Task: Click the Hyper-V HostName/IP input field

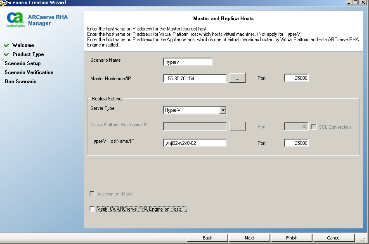Action: (195, 143)
